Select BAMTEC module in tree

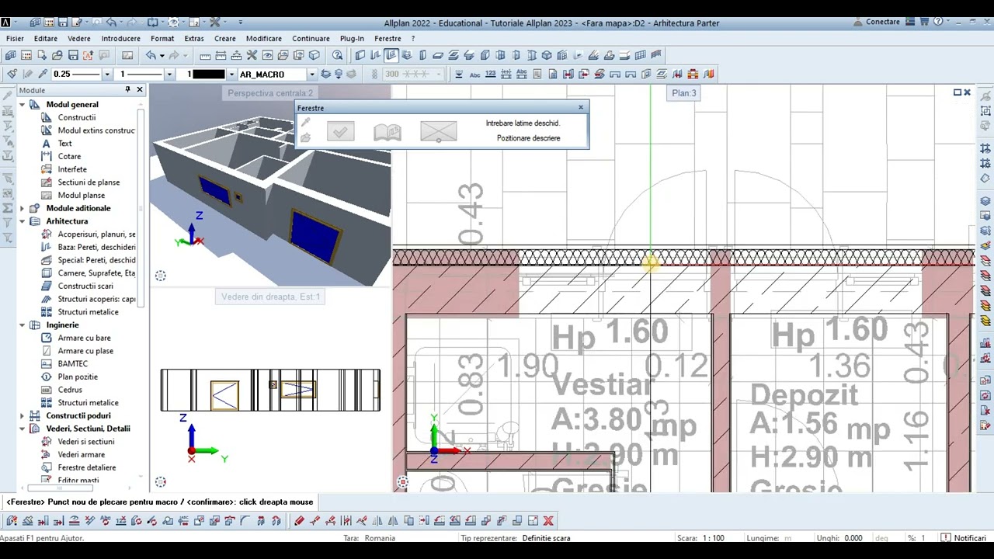(x=72, y=363)
